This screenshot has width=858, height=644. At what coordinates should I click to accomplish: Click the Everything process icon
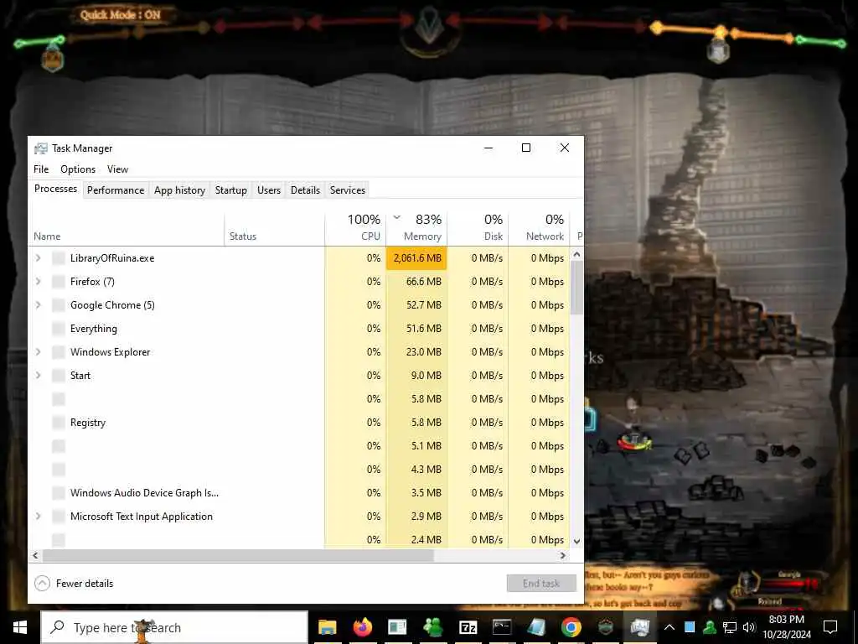pos(59,329)
